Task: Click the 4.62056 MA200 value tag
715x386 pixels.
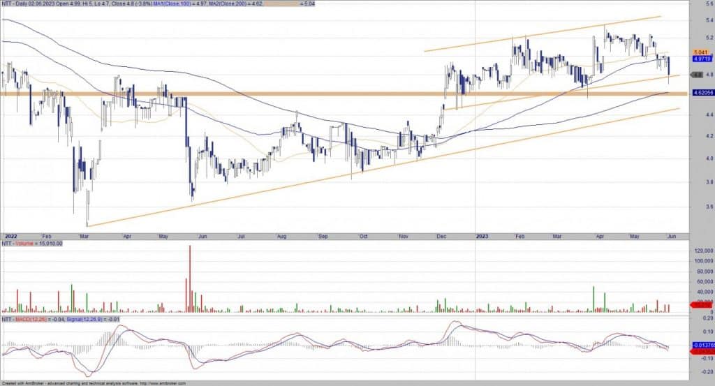Action: click(702, 92)
